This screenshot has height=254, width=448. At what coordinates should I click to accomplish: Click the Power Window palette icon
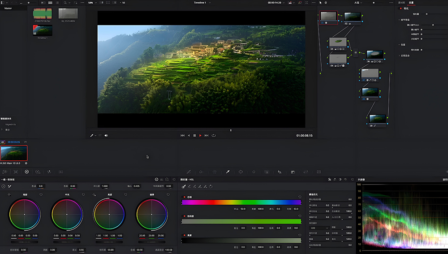[x=241, y=172]
